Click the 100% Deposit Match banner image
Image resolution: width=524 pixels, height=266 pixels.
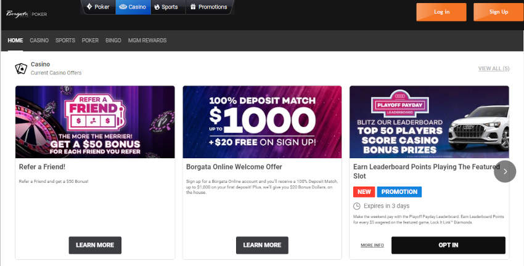pos(262,122)
